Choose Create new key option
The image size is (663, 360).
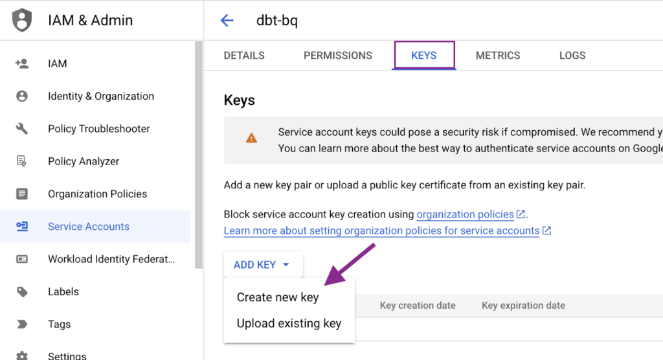click(x=278, y=297)
